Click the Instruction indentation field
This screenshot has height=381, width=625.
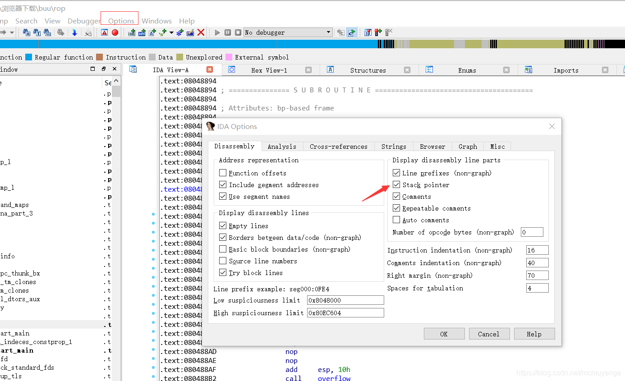pyautogui.click(x=538, y=250)
